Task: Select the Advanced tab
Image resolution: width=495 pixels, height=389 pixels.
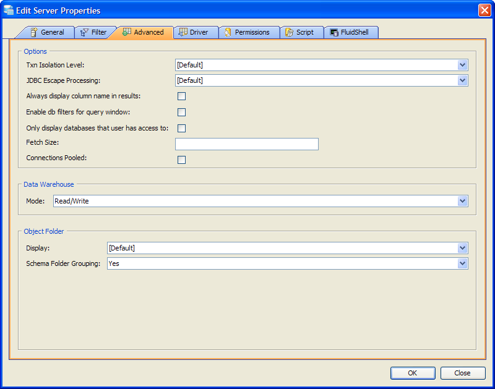Action: (144, 32)
